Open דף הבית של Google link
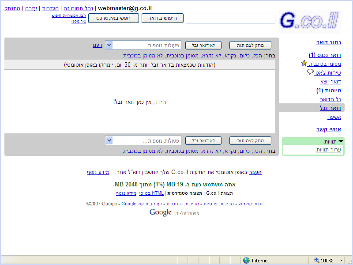 pyautogui.click(x=142, y=204)
